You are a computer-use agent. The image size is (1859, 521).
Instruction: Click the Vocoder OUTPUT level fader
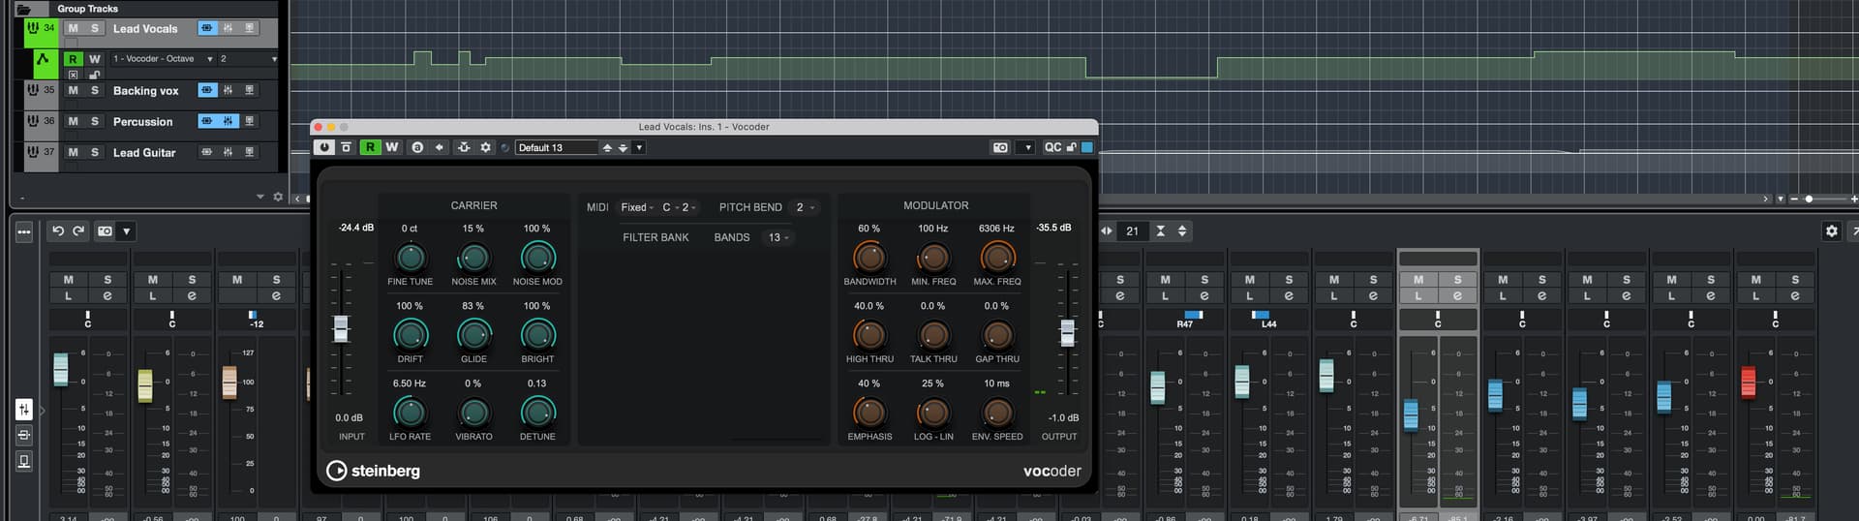click(1067, 332)
